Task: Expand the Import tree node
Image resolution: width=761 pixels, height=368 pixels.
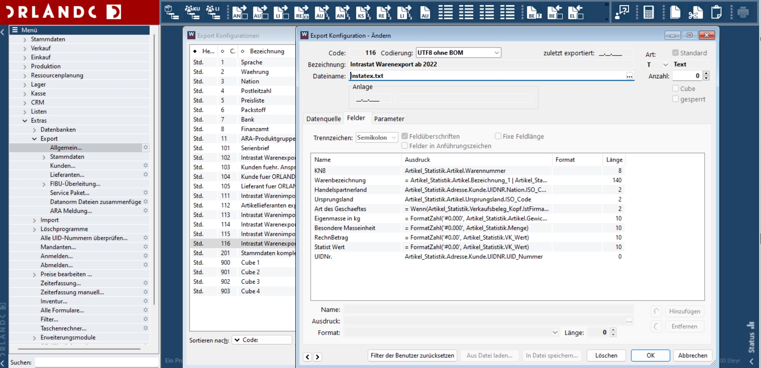Action: [x=34, y=220]
